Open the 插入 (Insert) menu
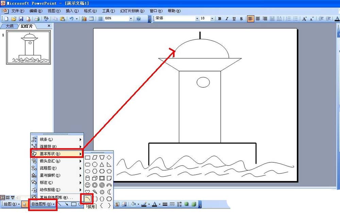Viewport: 340px width, 213px height. click(x=72, y=11)
